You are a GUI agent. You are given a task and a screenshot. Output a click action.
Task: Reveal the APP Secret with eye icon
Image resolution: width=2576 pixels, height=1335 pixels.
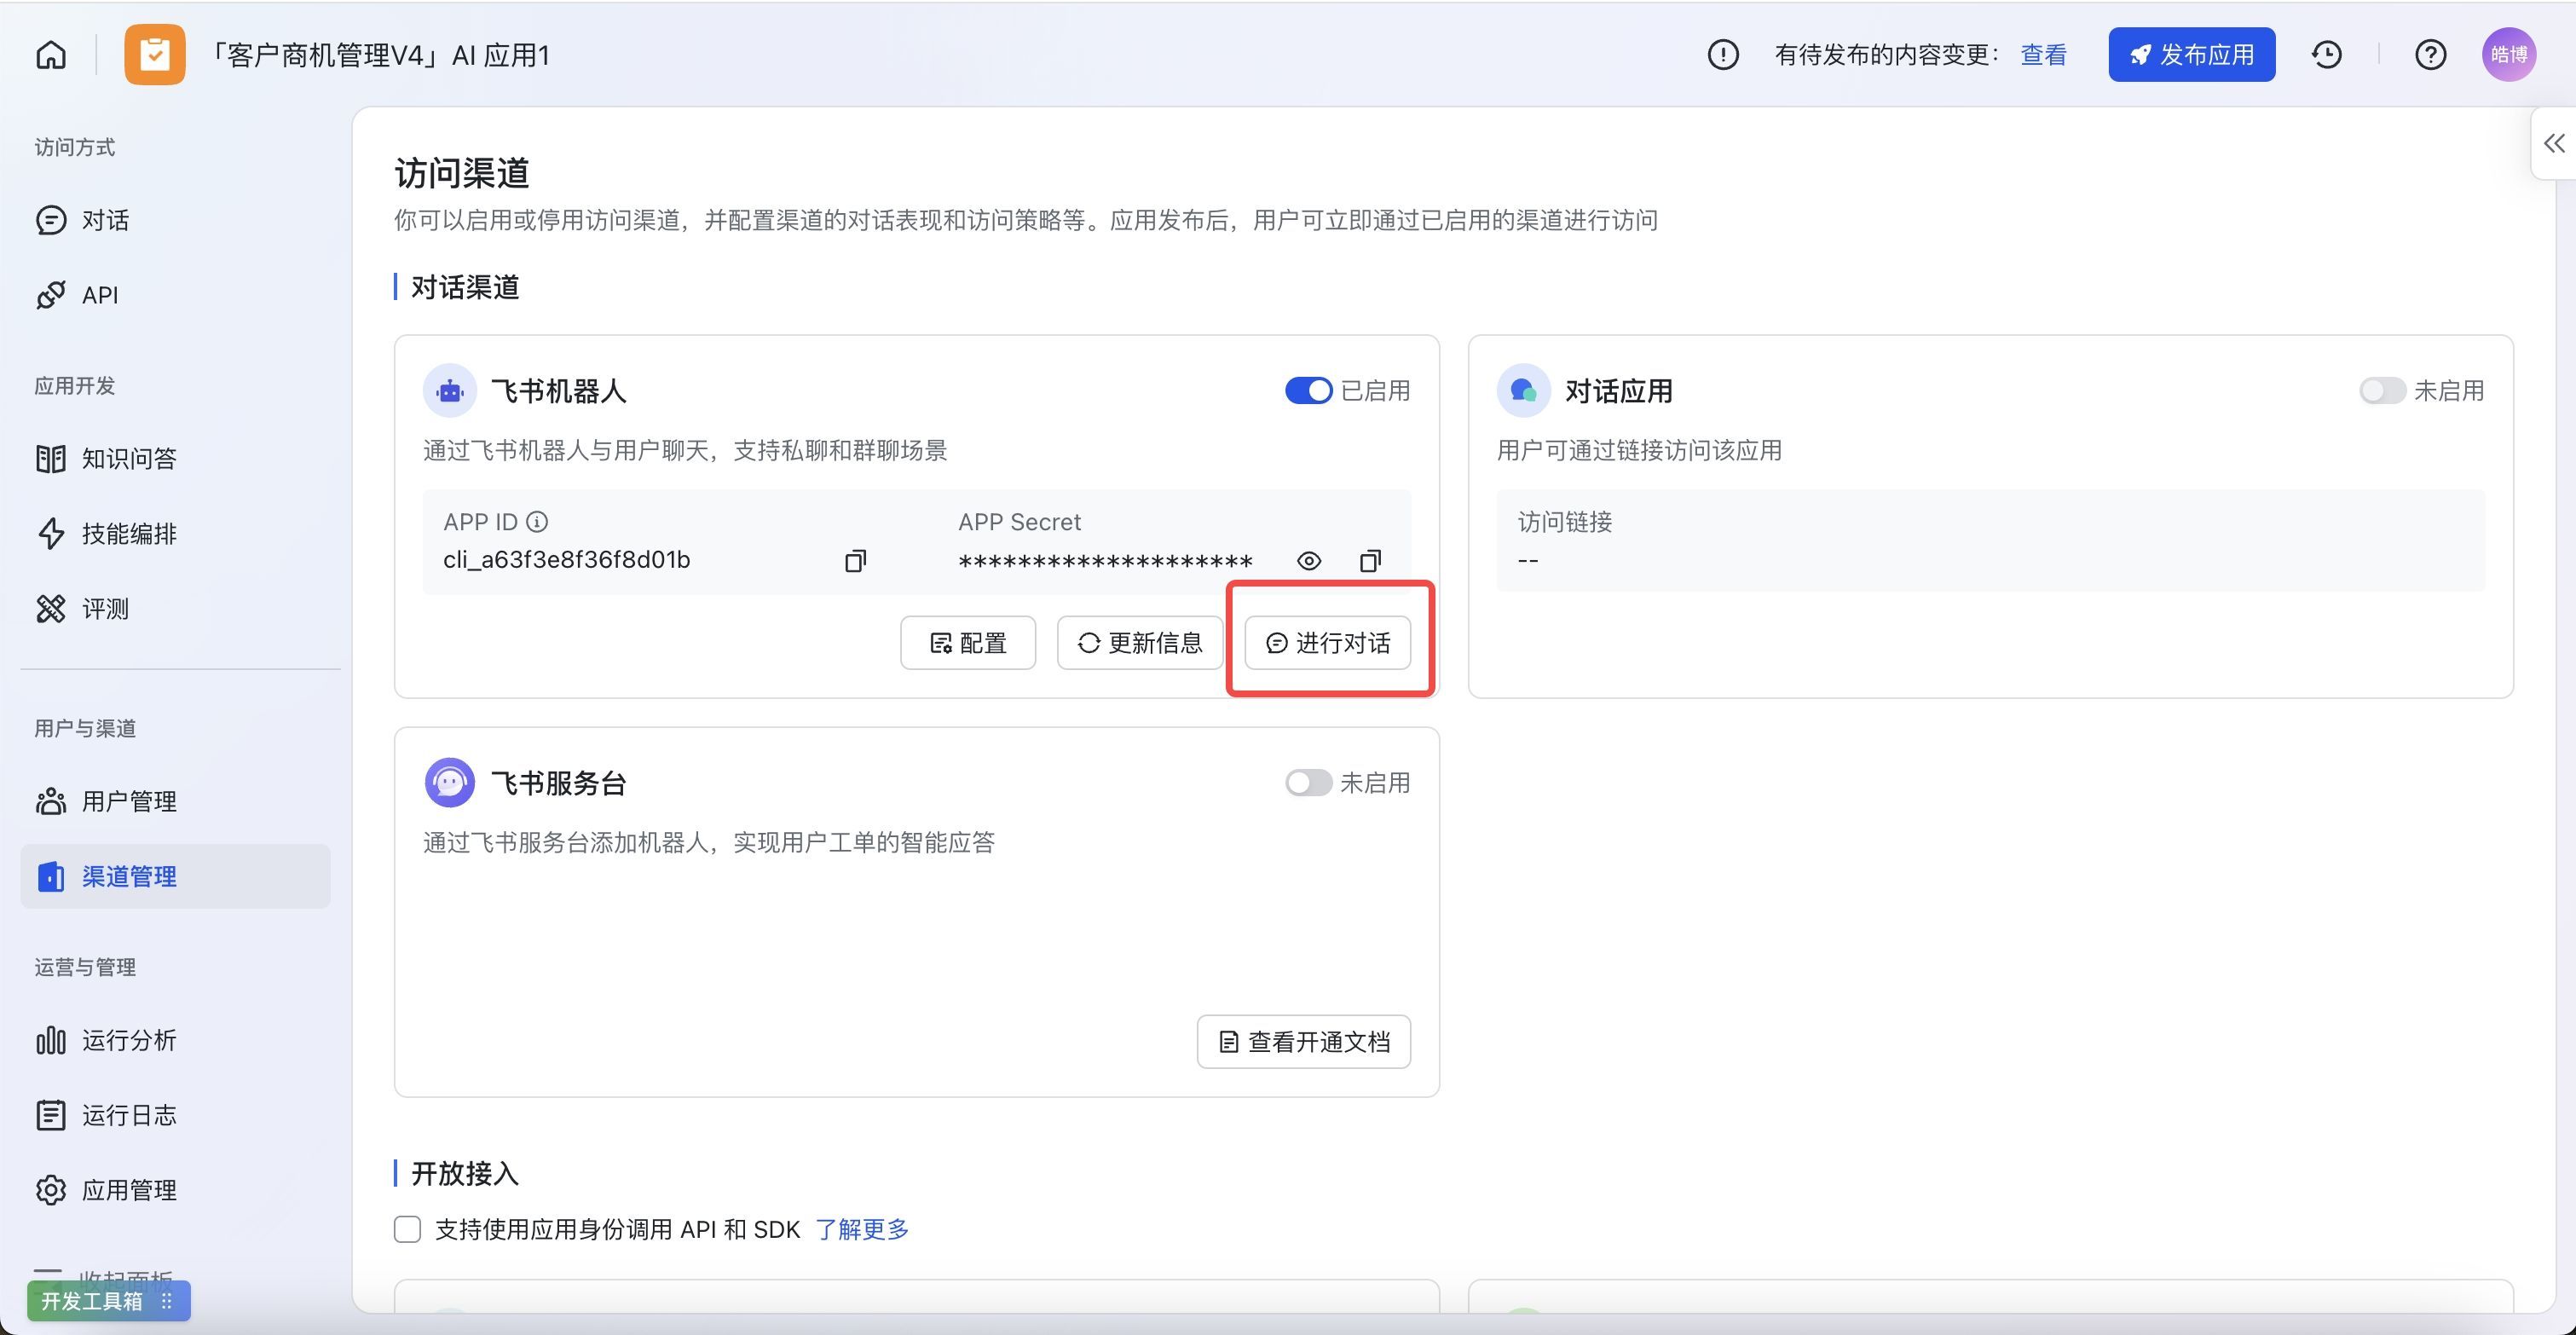1308,560
